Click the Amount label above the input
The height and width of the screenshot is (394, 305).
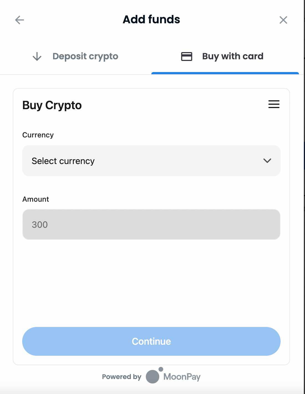coord(35,199)
